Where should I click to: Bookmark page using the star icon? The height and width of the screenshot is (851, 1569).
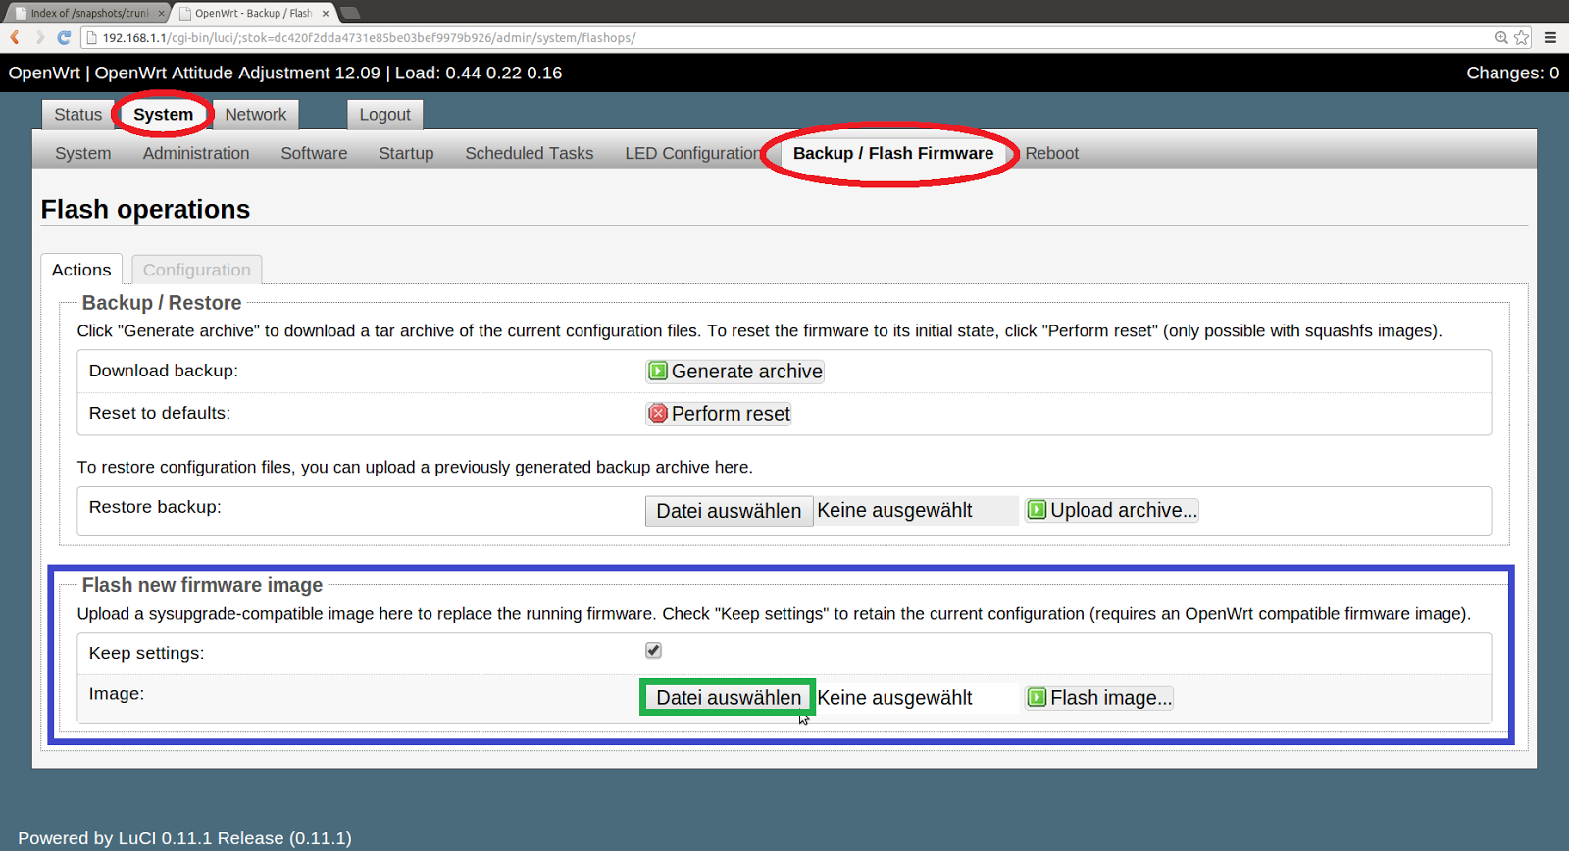click(1521, 37)
